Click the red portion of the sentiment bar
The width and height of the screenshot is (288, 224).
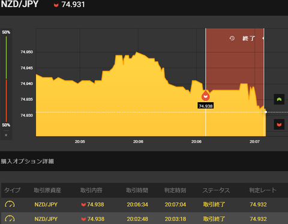[6, 100]
